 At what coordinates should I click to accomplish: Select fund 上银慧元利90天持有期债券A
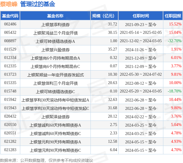click(55, 142)
